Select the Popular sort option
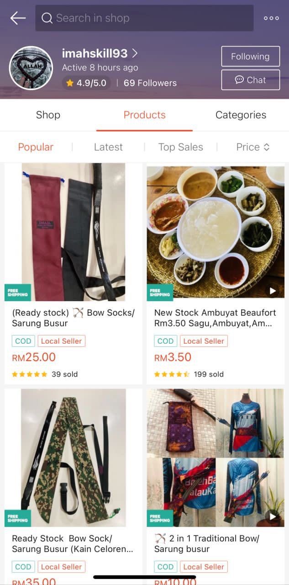This screenshot has width=289, height=585. click(36, 147)
